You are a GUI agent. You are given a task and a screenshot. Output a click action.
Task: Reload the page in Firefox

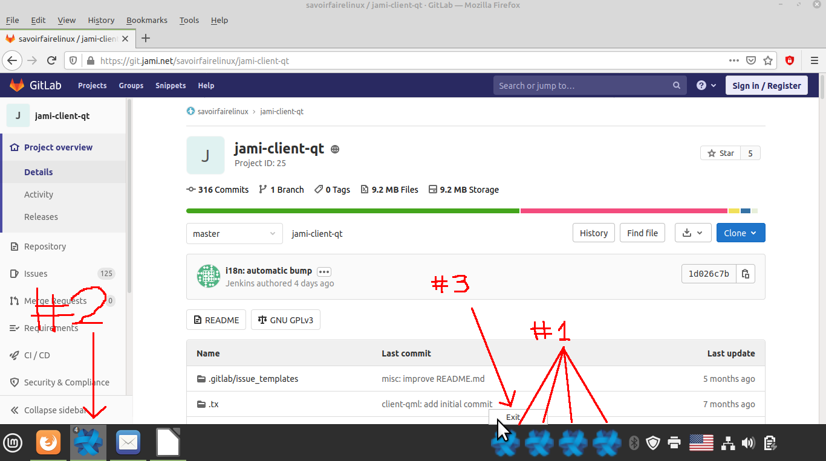coord(52,60)
